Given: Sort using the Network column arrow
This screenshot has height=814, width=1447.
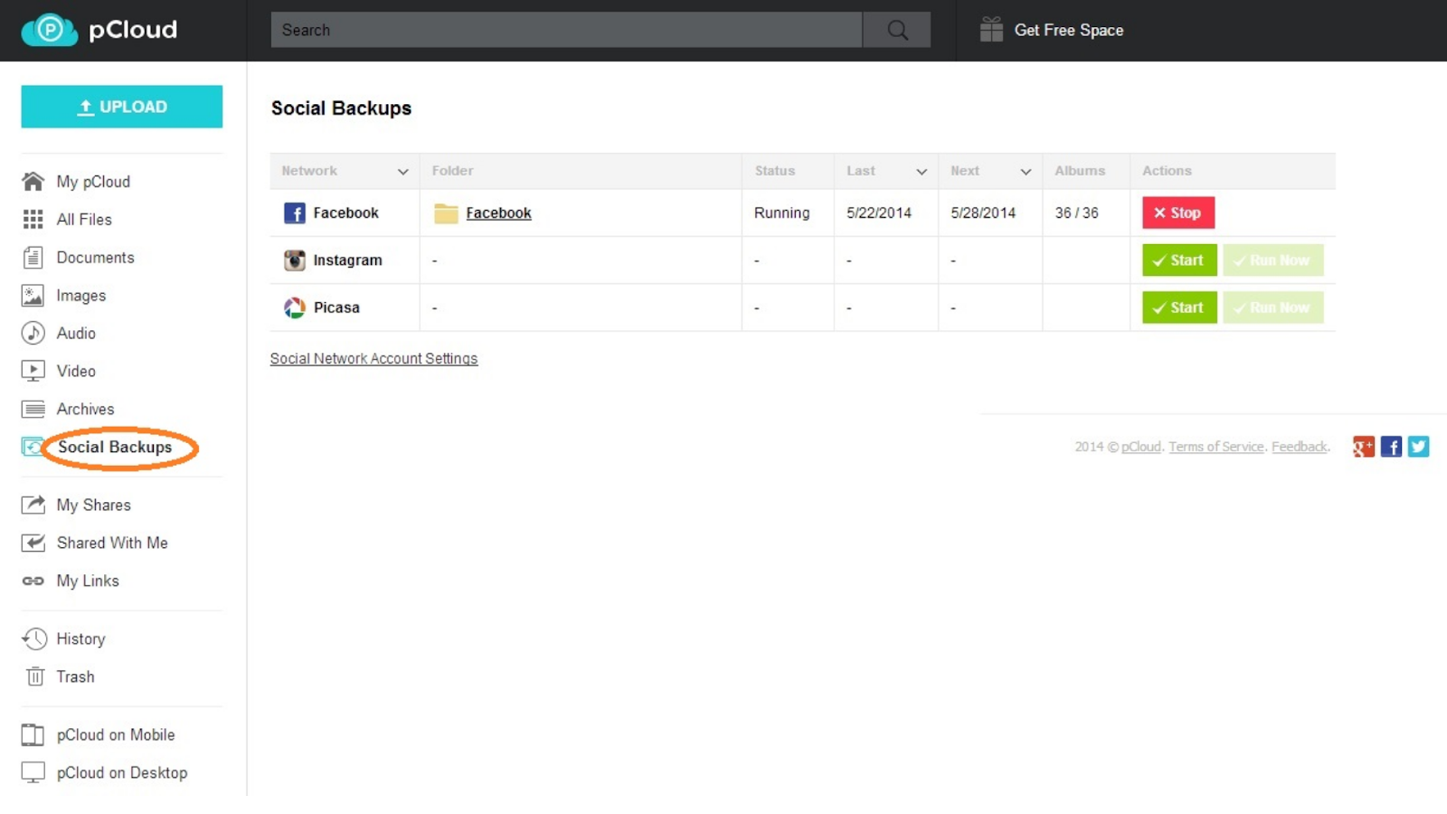Looking at the screenshot, I should click(x=402, y=172).
